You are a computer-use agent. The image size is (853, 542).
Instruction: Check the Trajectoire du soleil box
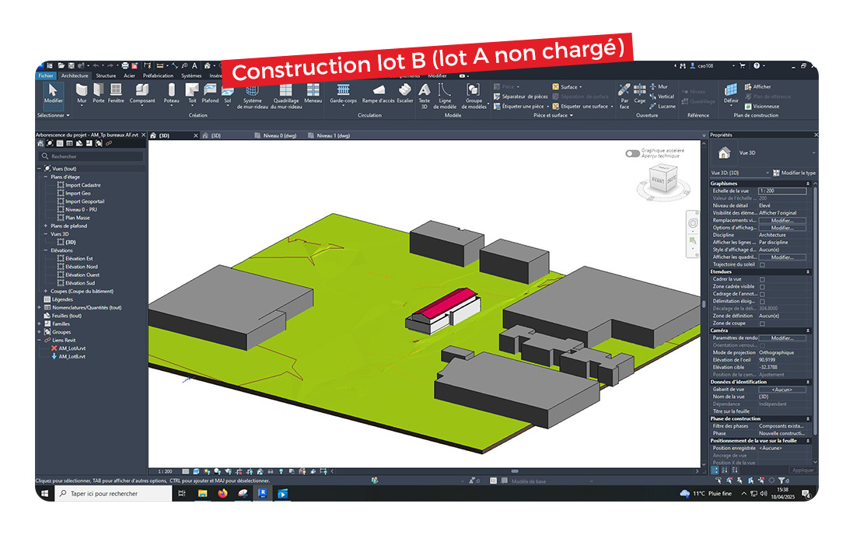[x=762, y=265]
